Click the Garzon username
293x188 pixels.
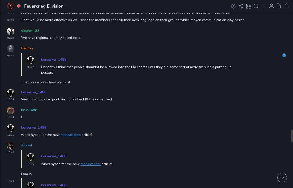point(27,48)
